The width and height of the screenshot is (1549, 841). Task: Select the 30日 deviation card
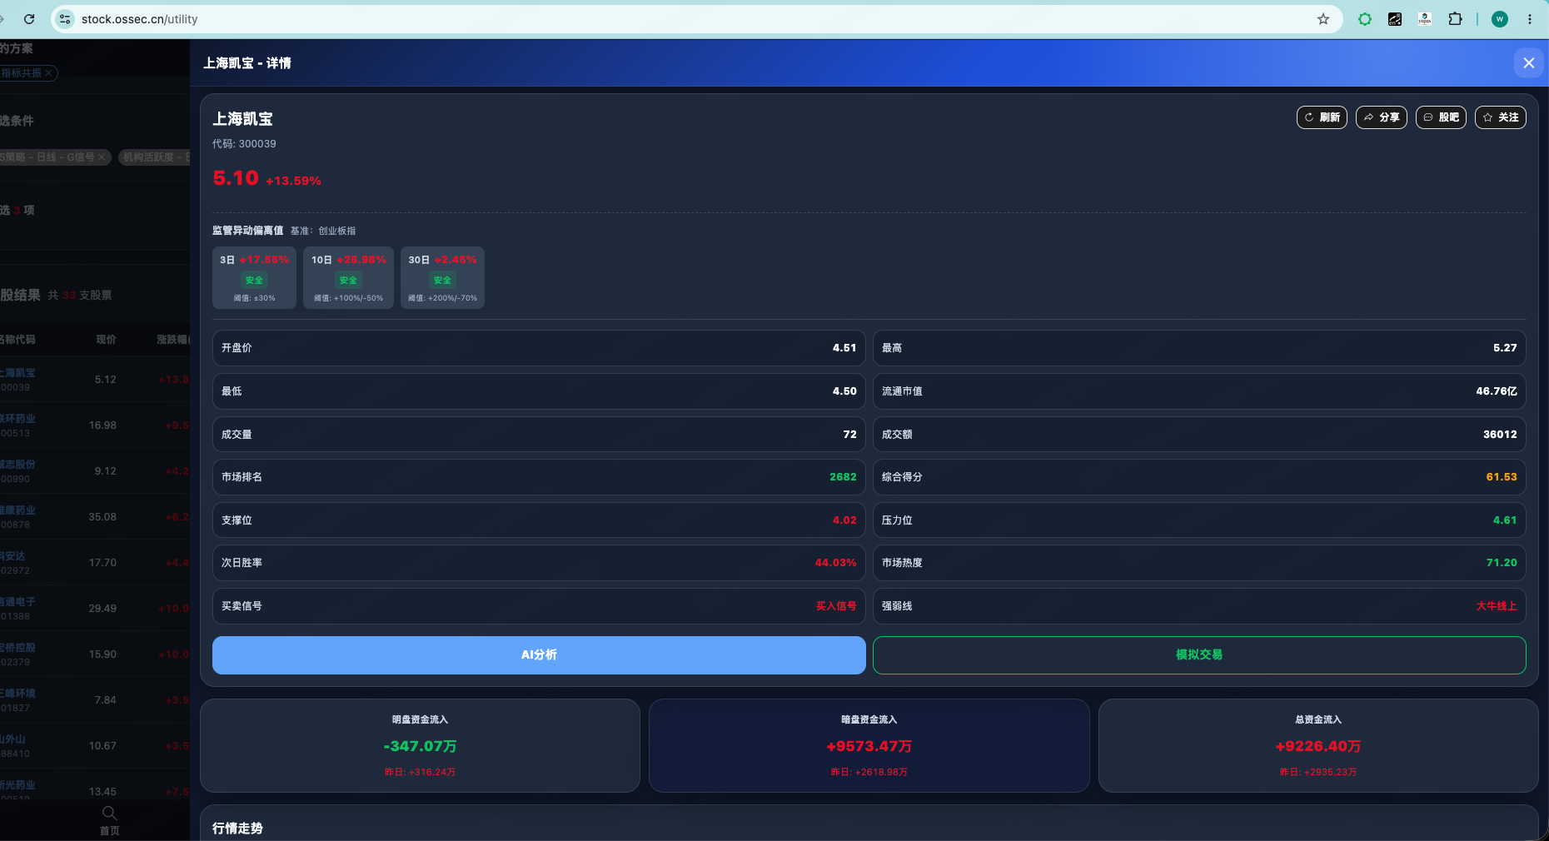442,278
